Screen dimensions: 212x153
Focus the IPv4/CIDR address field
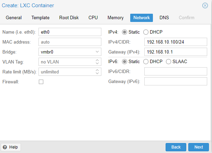(x=176, y=42)
